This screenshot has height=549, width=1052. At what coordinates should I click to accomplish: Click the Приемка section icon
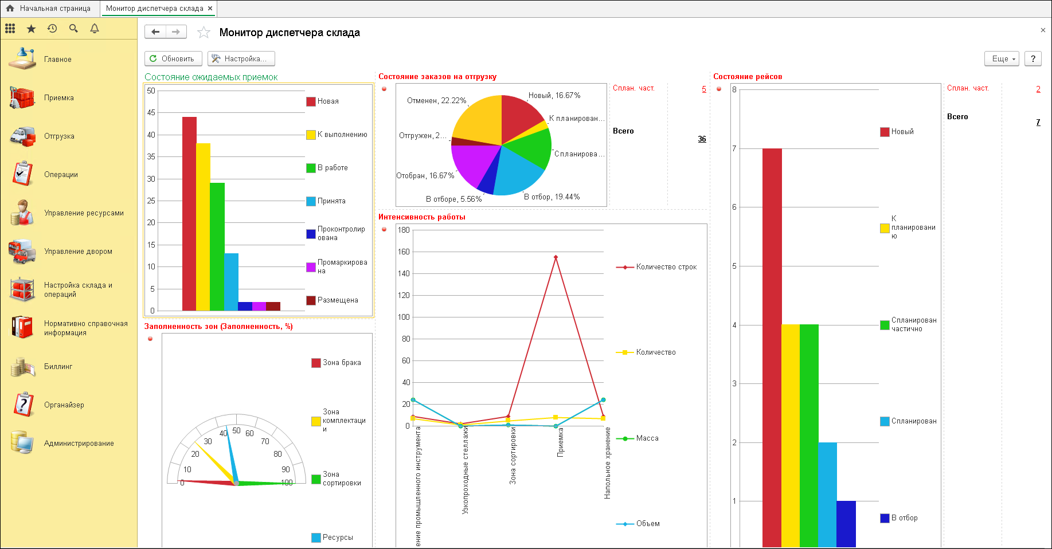[x=22, y=98]
